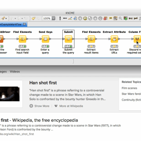
Task: Click the status light under the Send Keys node
Action: pos(45,46)
